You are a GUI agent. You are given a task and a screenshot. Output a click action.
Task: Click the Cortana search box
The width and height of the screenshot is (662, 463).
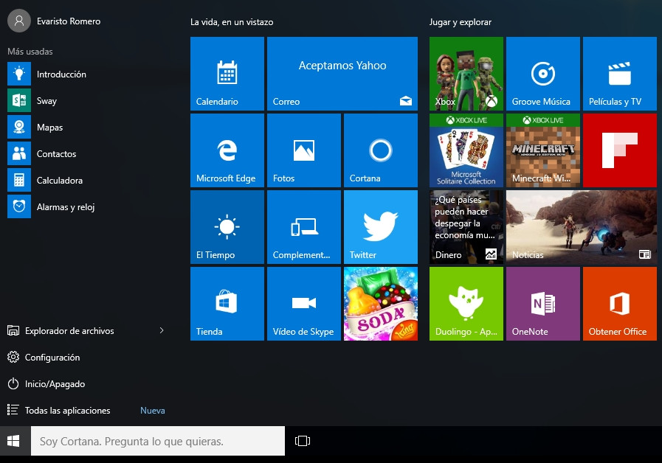[x=157, y=441]
